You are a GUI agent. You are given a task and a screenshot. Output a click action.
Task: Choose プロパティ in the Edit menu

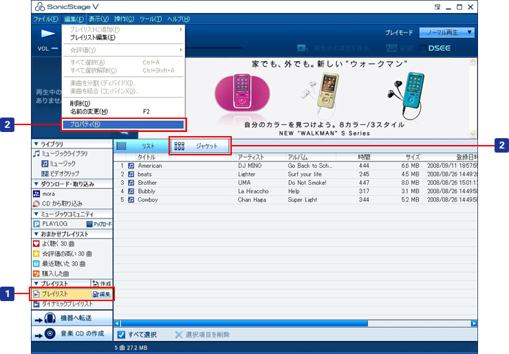[x=123, y=124]
